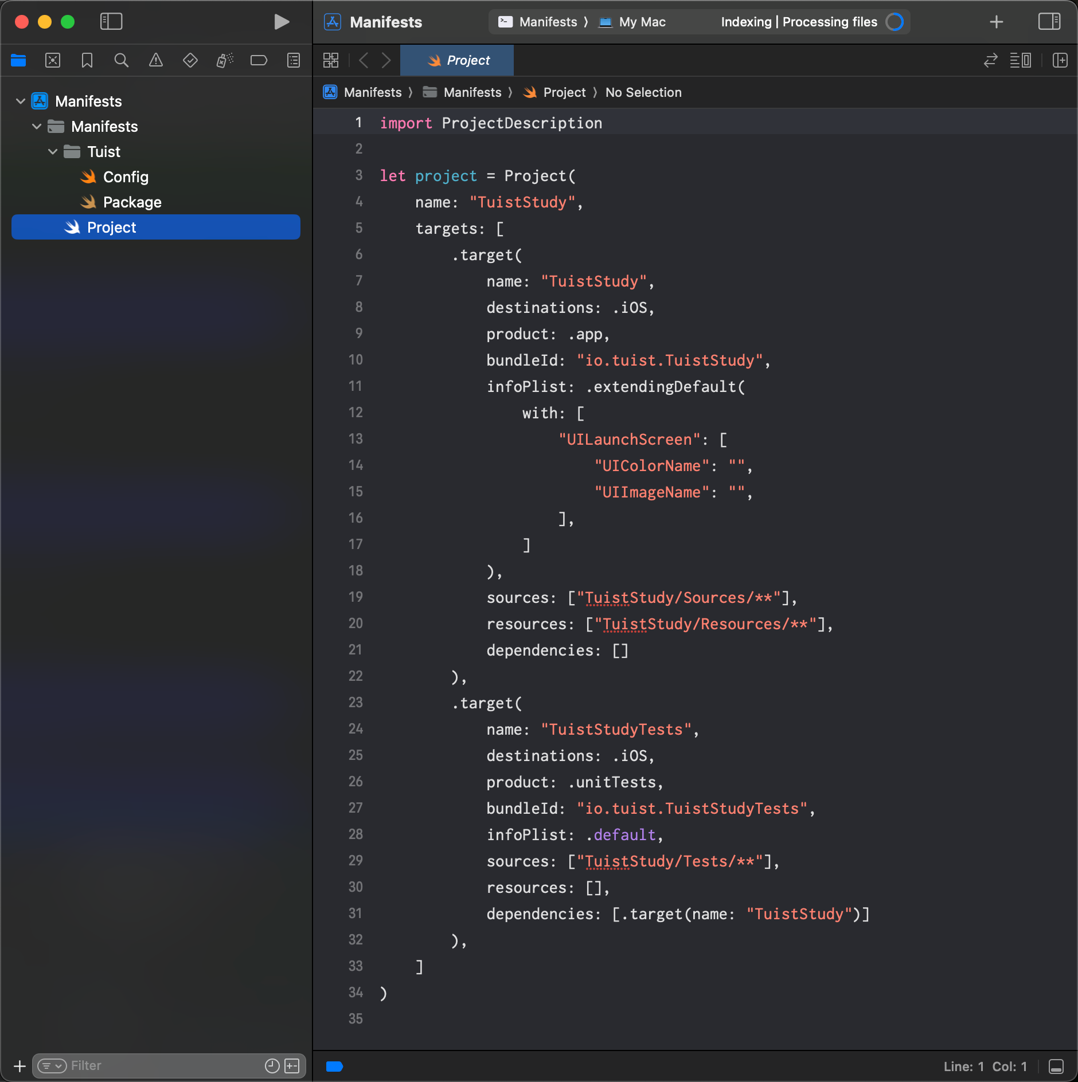This screenshot has width=1078, height=1082.
Task: Add new file with navigator plus
Action: click(19, 1066)
